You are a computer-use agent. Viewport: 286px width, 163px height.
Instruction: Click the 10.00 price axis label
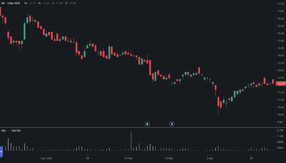pyautogui.click(x=281, y=115)
